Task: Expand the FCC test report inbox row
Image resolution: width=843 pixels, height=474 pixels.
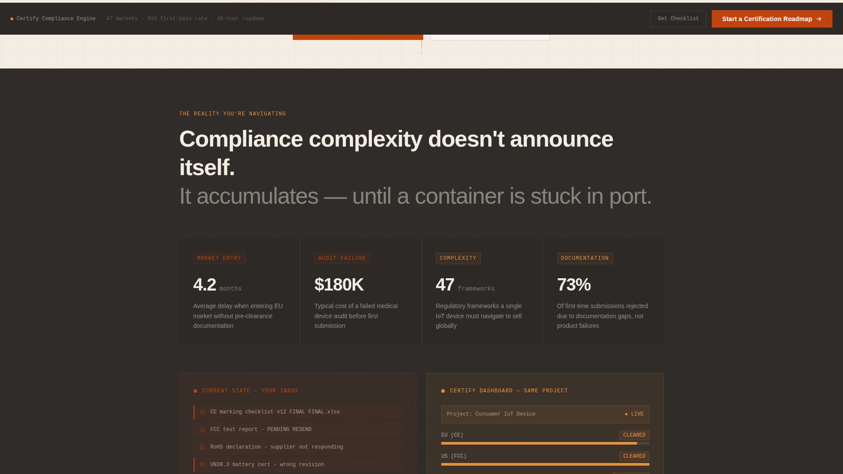Action: (261, 429)
